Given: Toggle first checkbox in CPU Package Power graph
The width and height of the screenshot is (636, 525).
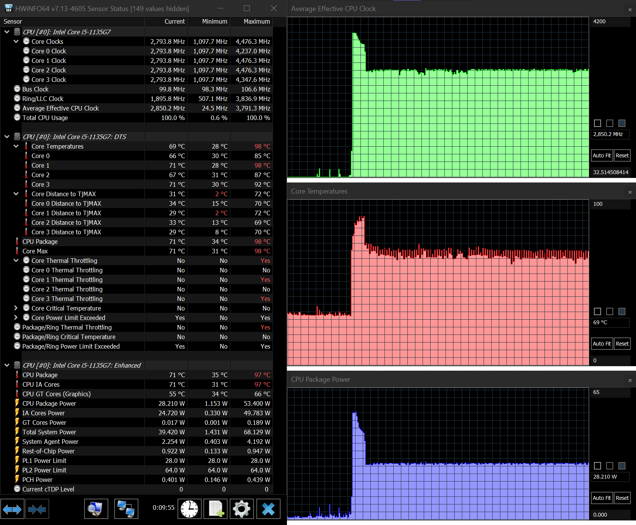Looking at the screenshot, I should coord(598,466).
